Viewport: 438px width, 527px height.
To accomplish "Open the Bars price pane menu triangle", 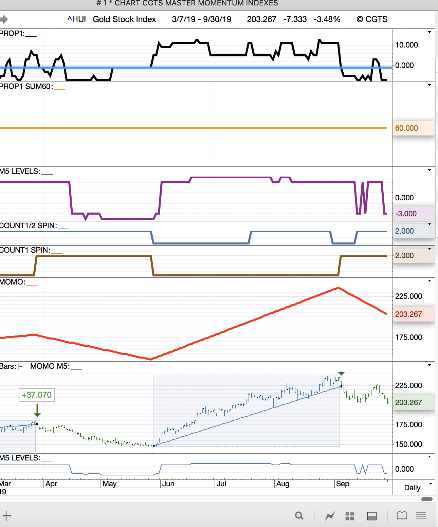I will click(x=430, y=365).
